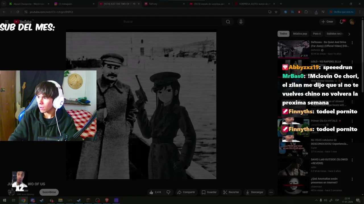Click the Guardar button
Screen dimensions: 364x204
point(209,192)
